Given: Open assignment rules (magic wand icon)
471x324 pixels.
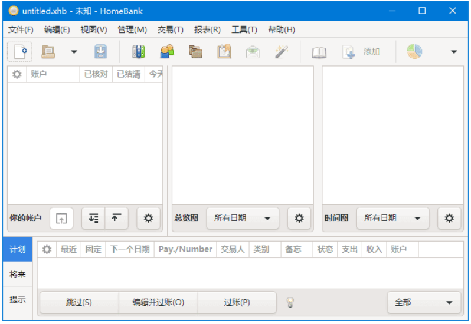Looking at the screenshot, I should point(282,52).
